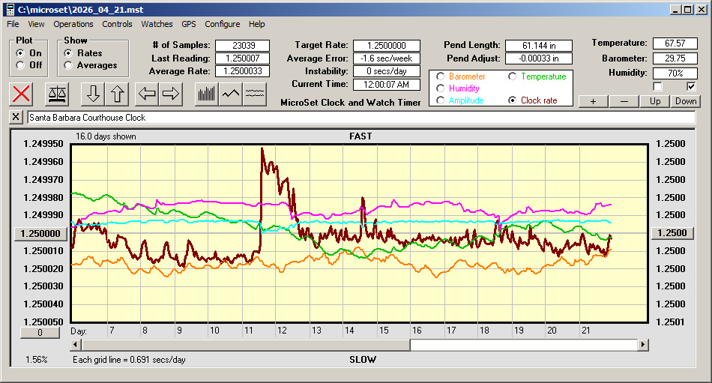
Task: Click the 1.250000 target rate button left of graph
Action: point(37,233)
